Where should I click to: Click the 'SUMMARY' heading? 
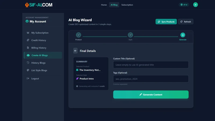click(82, 62)
